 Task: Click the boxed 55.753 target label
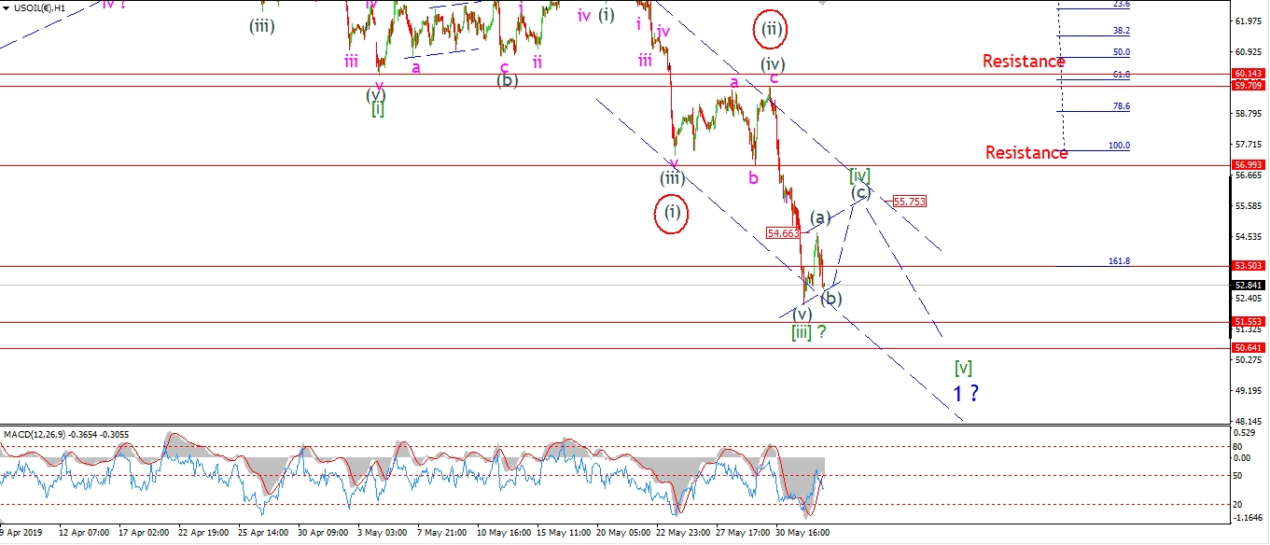[909, 201]
